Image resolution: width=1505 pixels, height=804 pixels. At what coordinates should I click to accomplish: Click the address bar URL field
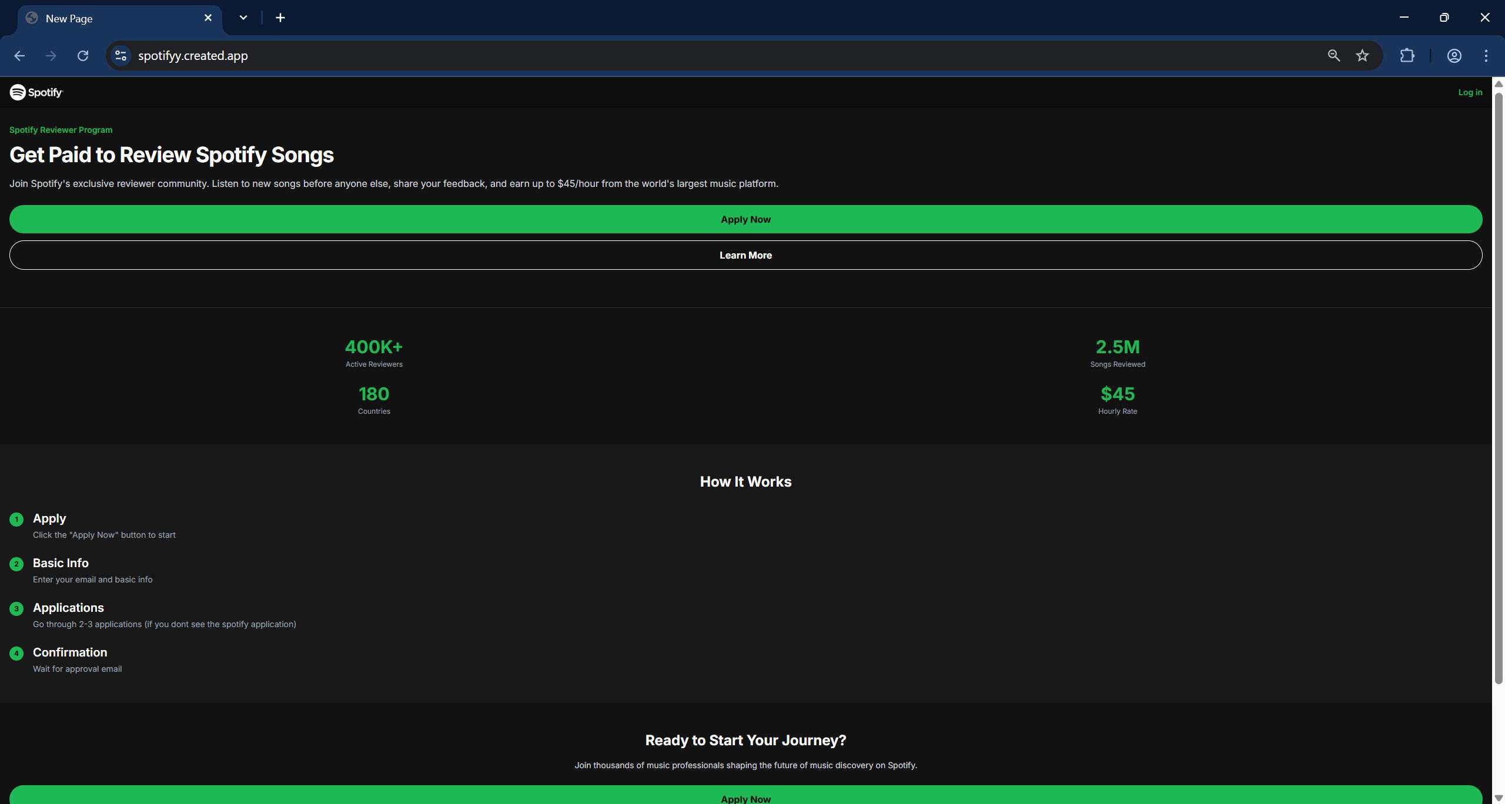[705, 56]
